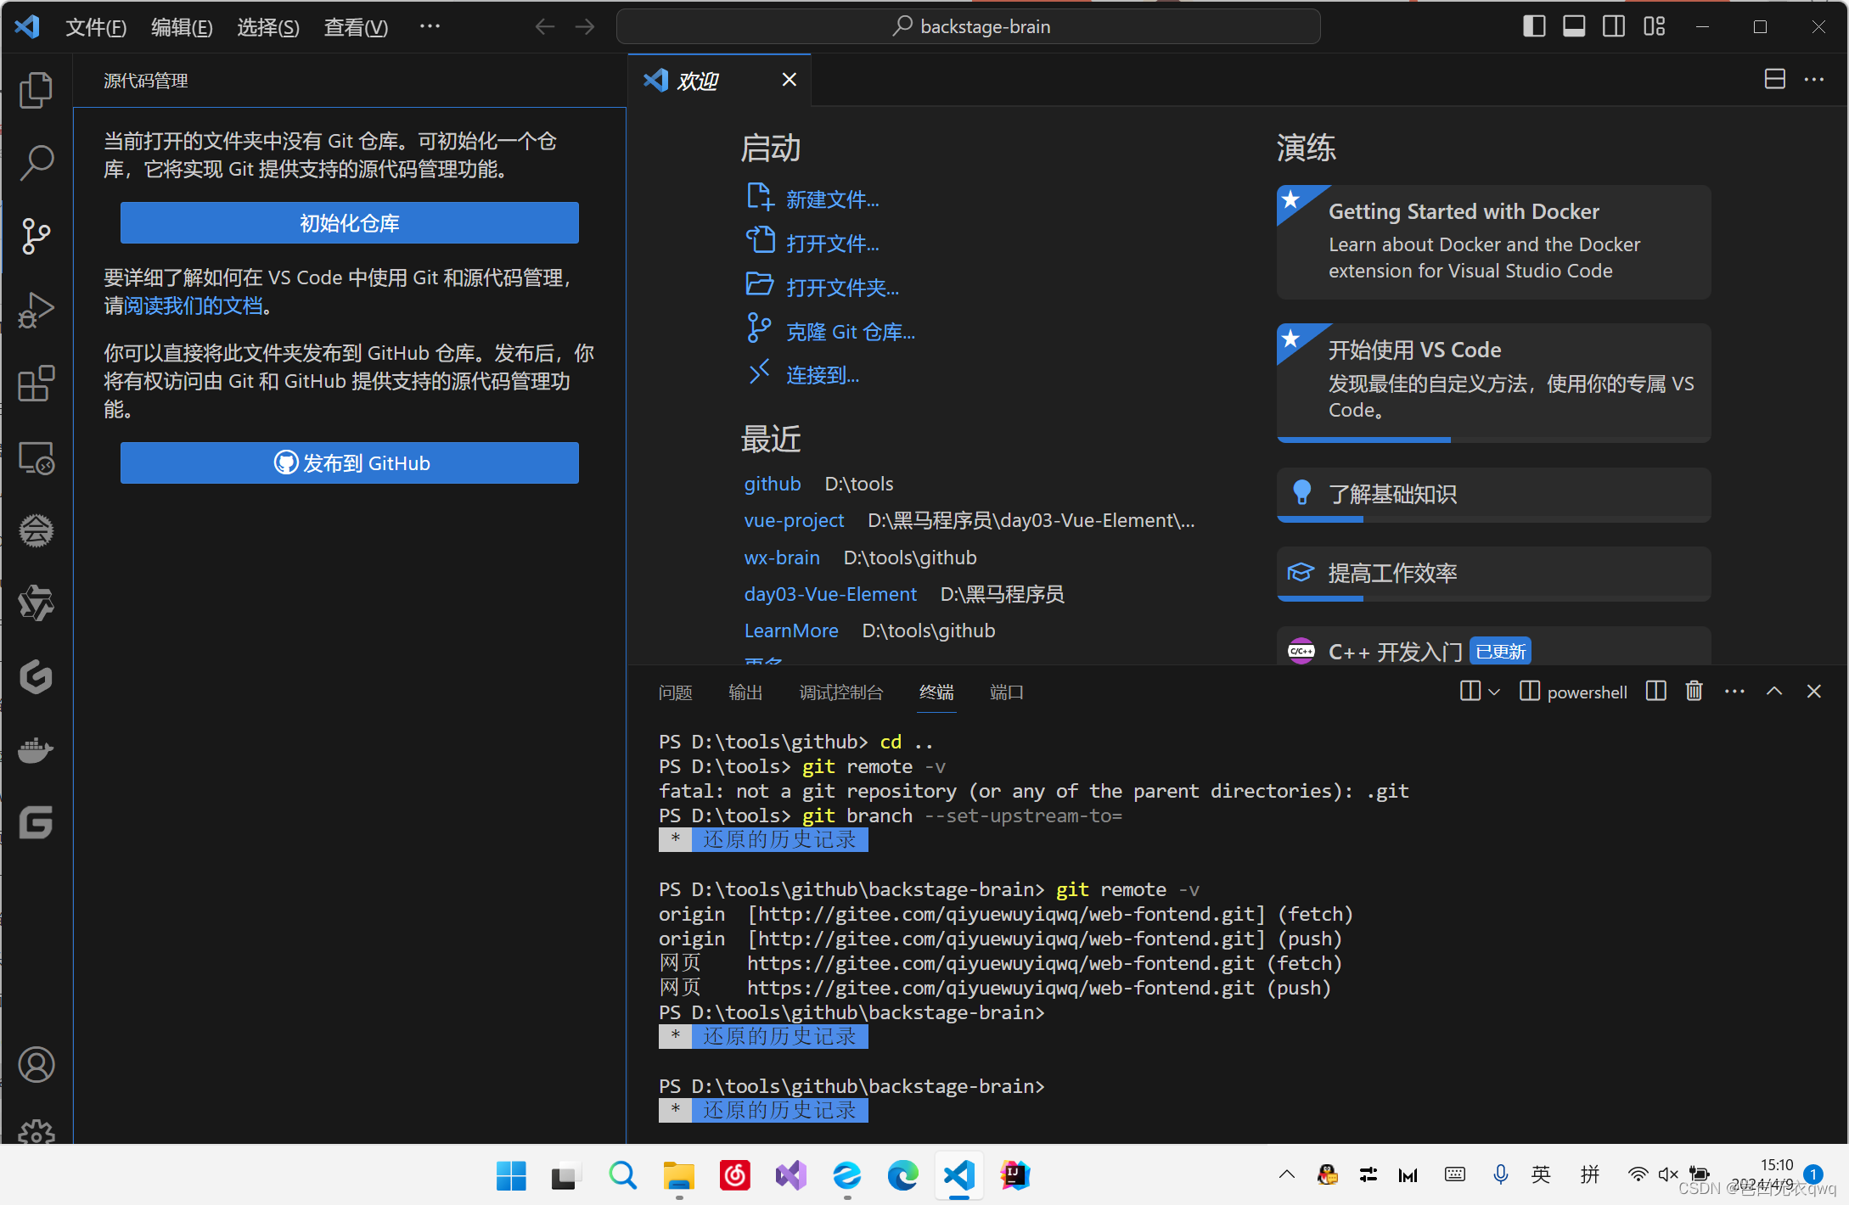Image resolution: width=1849 pixels, height=1205 pixels.
Task: Open Remote Explorer in activity bar
Action: 36,458
